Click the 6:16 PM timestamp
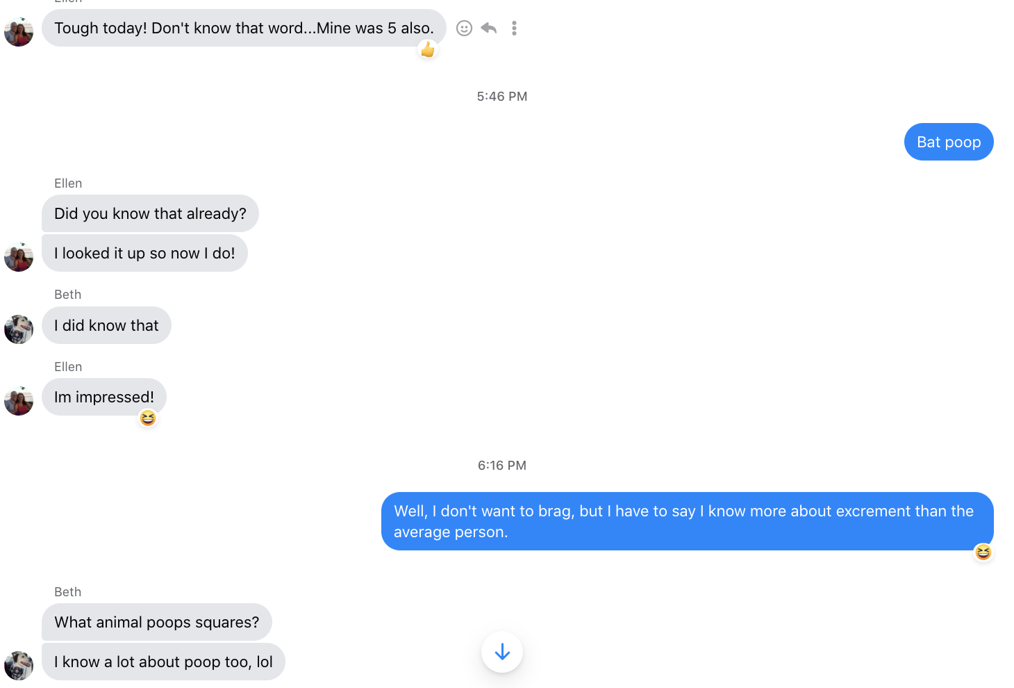This screenshot has height=688, width=1014. 501,466
